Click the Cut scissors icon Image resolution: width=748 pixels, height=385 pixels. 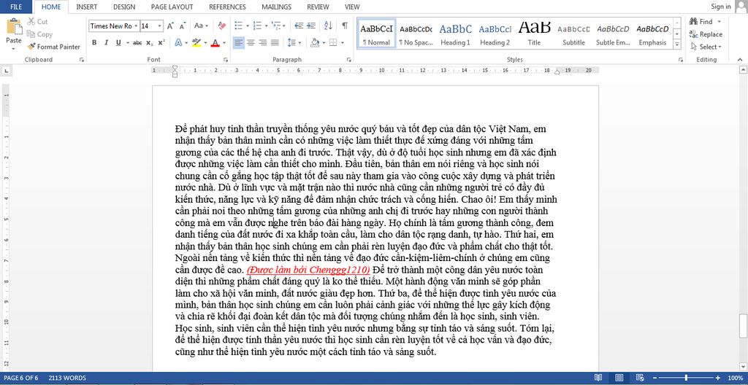(x=31, y=21)
